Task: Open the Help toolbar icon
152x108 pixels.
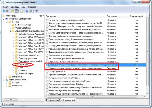Action: (x=27, y=11)
